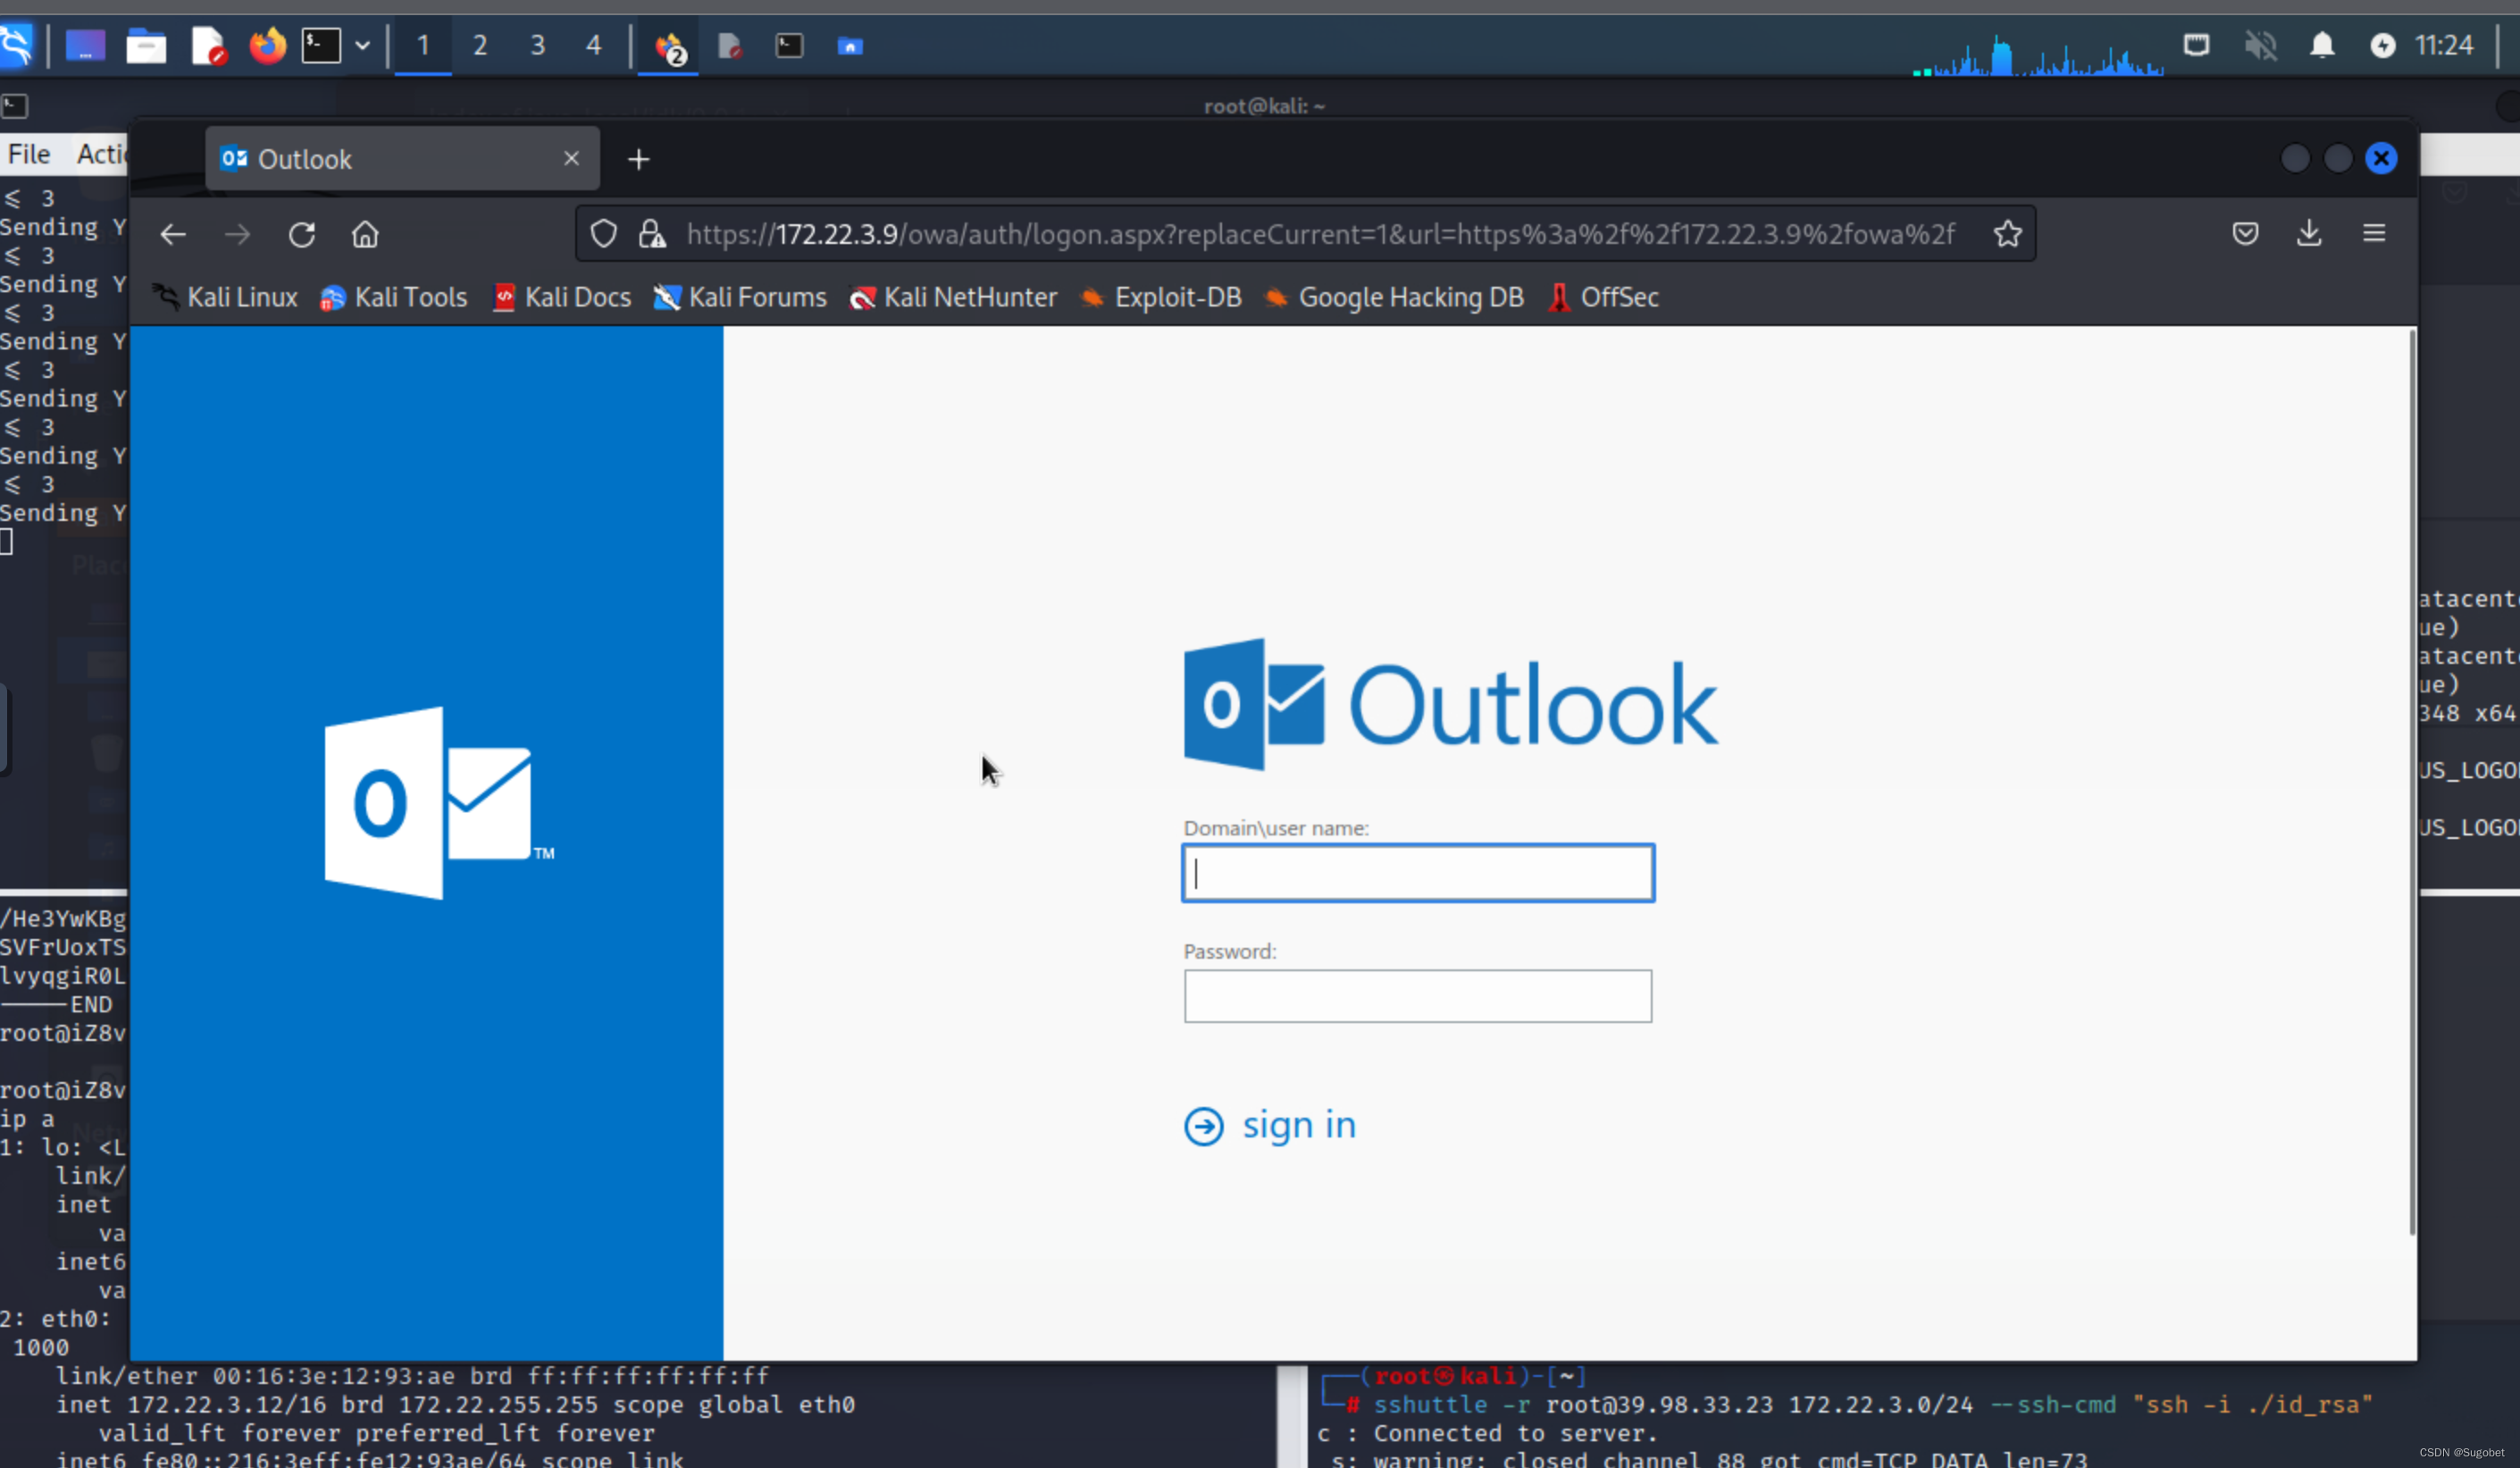Open the tracking protection shield icon
This screenshot has width=2520, height=1468.
[x=603, y=234]
